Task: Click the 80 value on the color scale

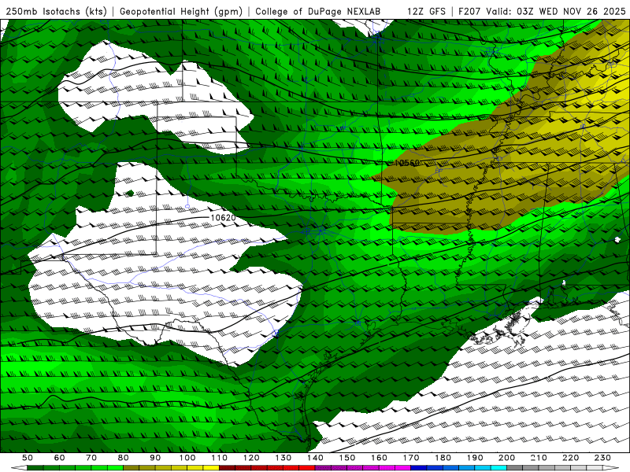Action: pos(124,458)
